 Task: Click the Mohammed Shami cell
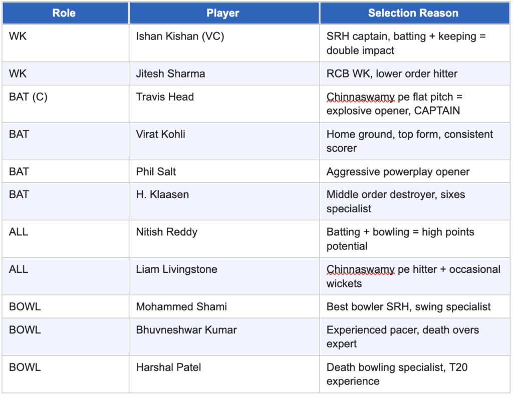224,307
